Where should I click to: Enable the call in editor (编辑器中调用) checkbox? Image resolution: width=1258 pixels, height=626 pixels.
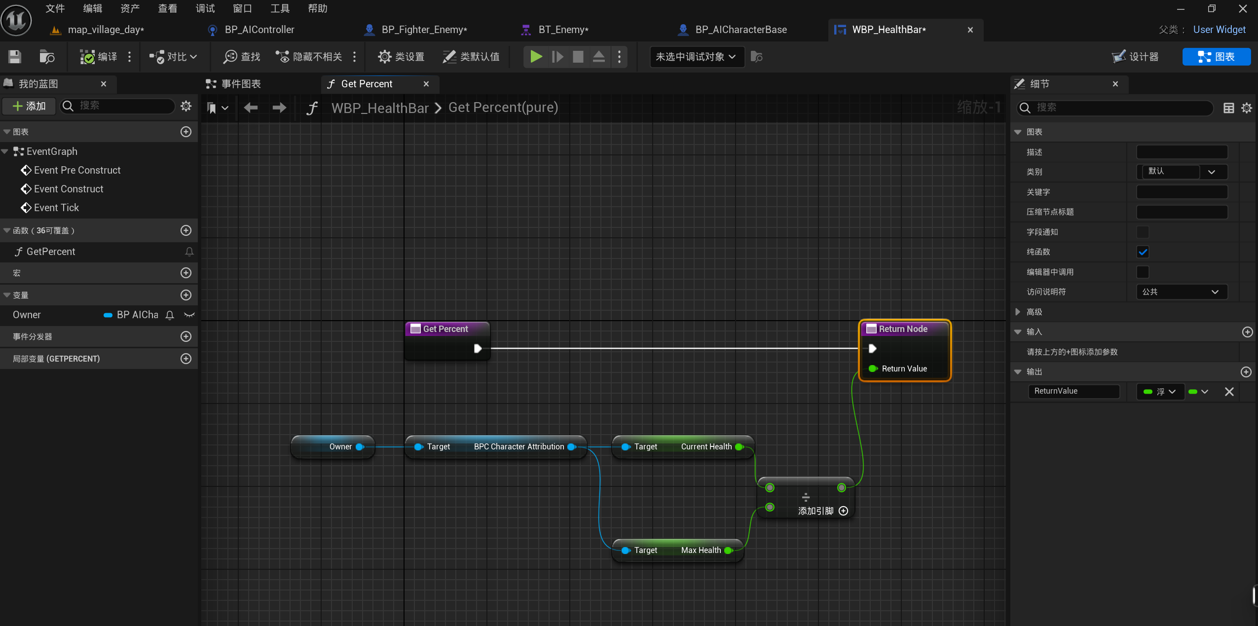(1143, 272)
